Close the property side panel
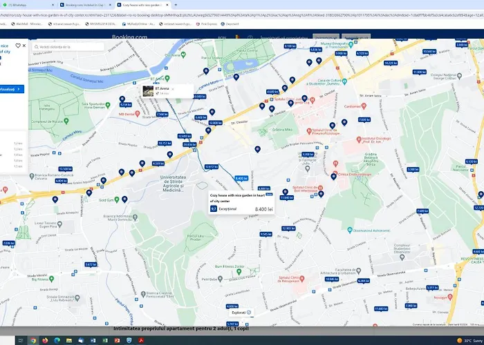Screen dimensions: 484x345 click(x=25, y=46)
